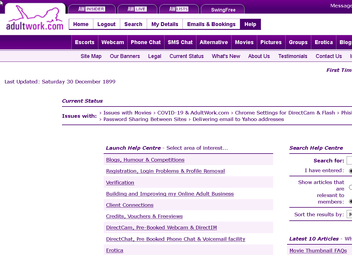Go to the Pictures category
Viewport: 352px width, 255px height.
point(271,42)
